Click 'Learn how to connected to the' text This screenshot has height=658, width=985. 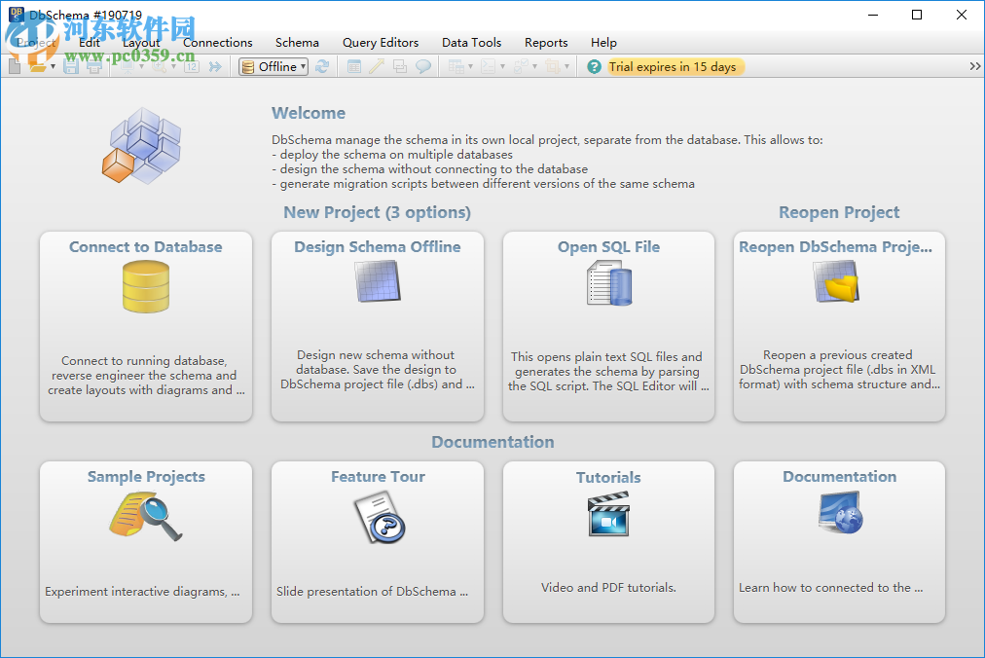(830, 588)
